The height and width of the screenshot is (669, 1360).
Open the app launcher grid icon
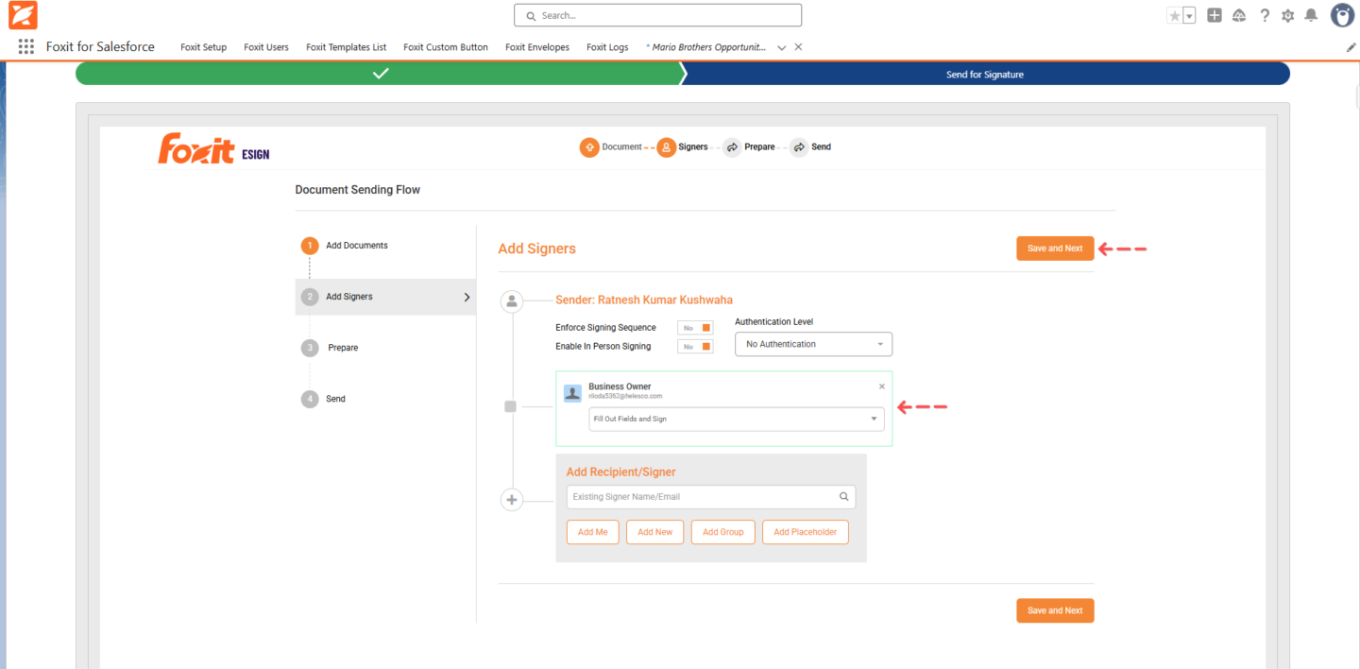pyautogui.click(x=26, y=46)
